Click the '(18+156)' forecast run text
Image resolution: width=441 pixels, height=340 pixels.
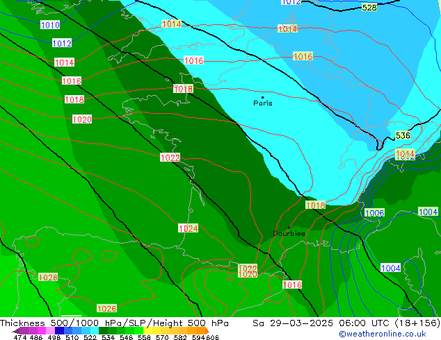pos(417,323)
